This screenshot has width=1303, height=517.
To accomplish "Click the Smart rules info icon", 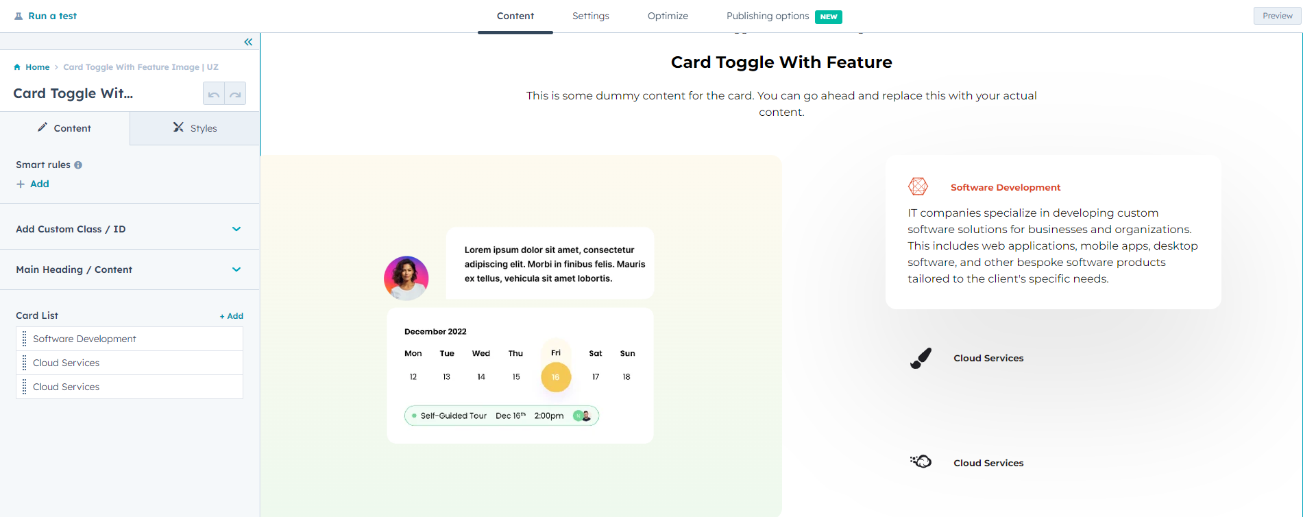I will (x=78, y=165).
